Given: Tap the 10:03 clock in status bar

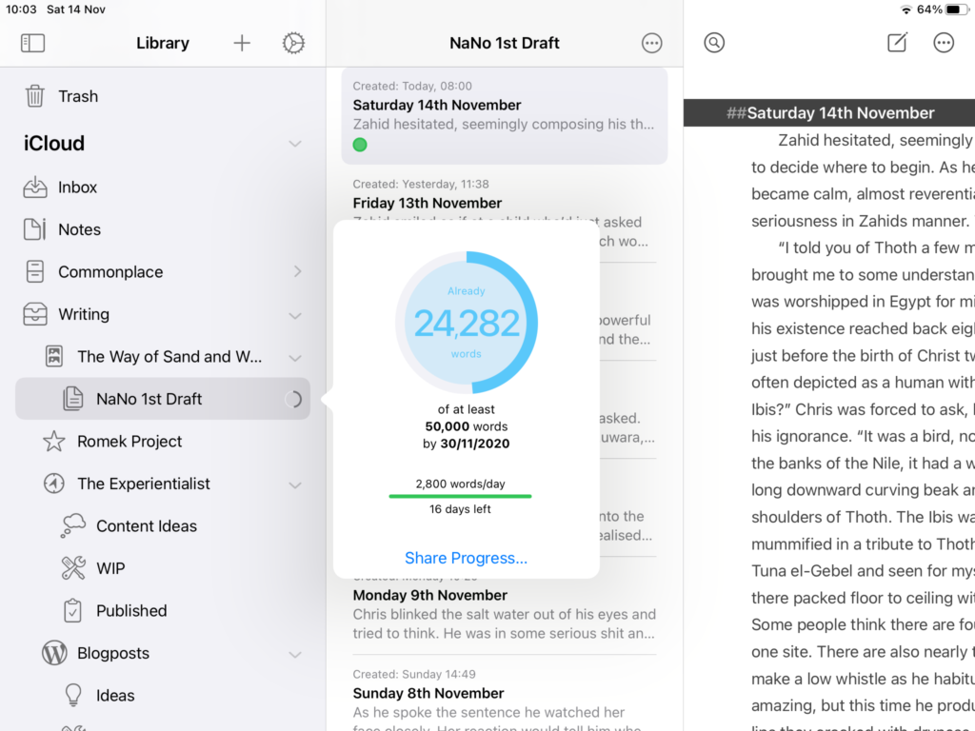Looking at the screenshot, I should [21, 10].
